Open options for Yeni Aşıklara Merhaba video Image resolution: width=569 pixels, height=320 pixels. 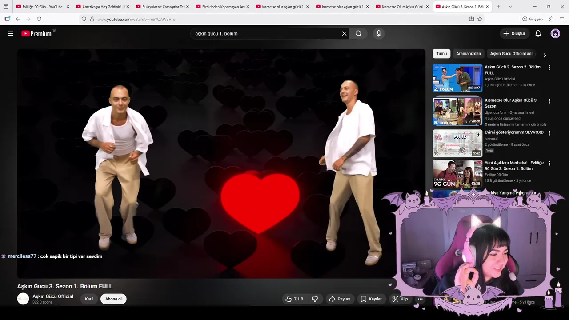pos(549,163)
